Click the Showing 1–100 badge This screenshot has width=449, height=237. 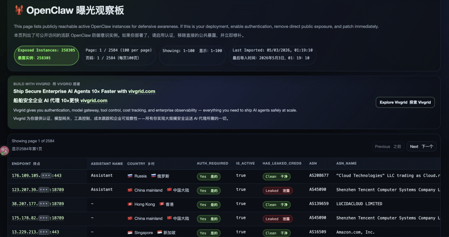tap(192, 56)
